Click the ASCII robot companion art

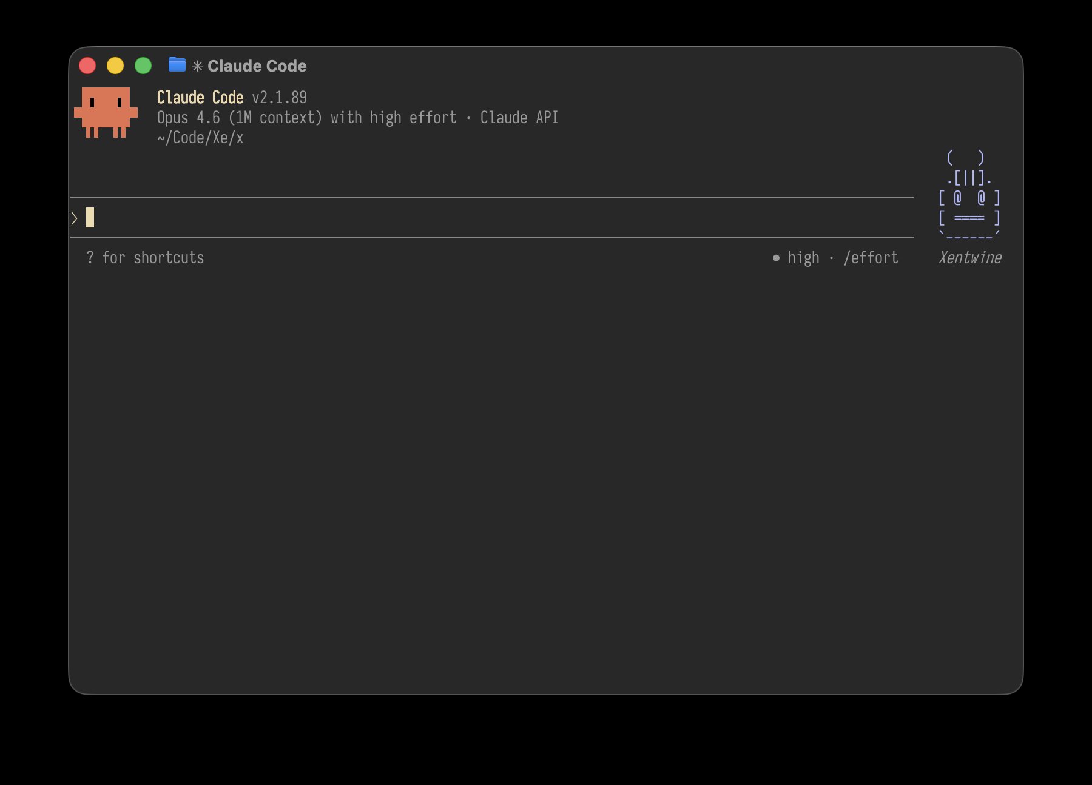[969, 196]
